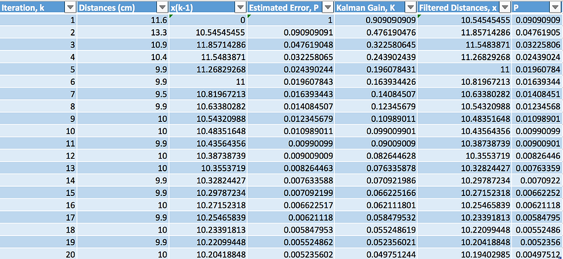Open the x(k-1) column filter dropdown
The image size is (563, 259).
240,7
